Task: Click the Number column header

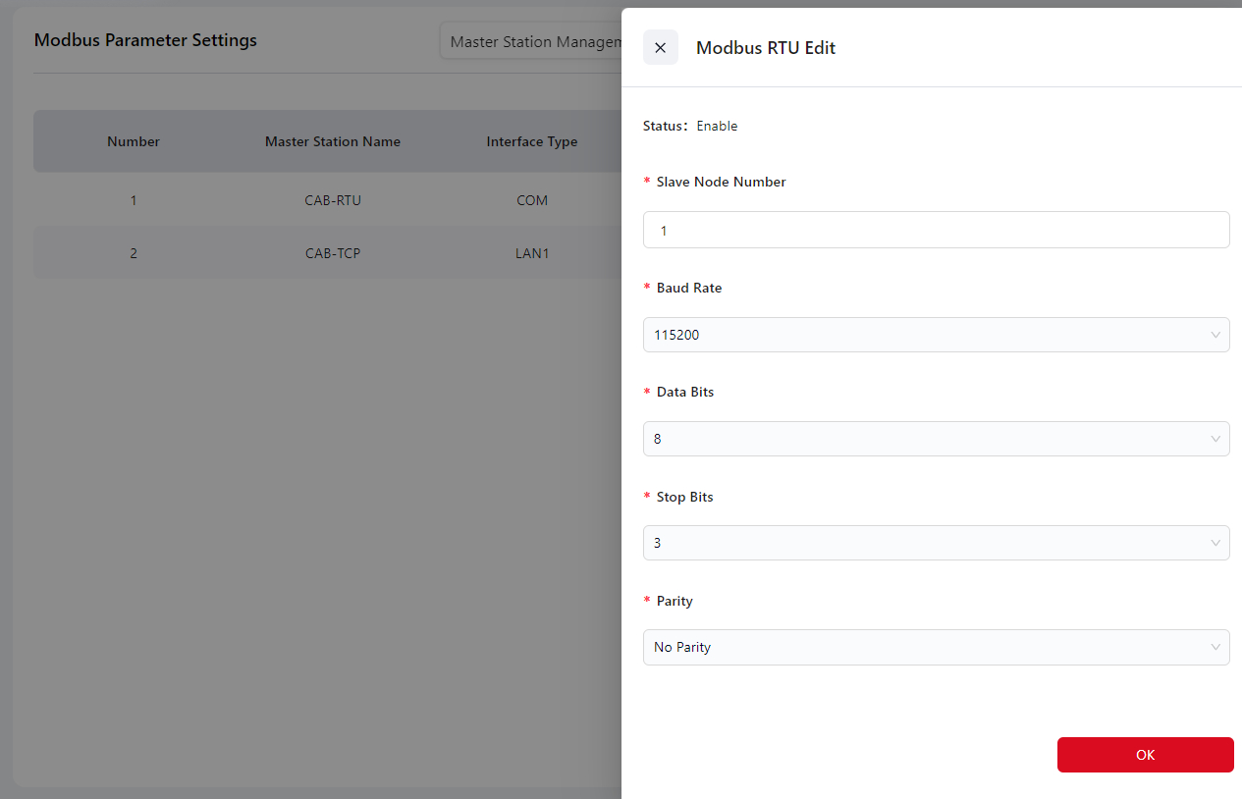Action: [x=134, y=141]
